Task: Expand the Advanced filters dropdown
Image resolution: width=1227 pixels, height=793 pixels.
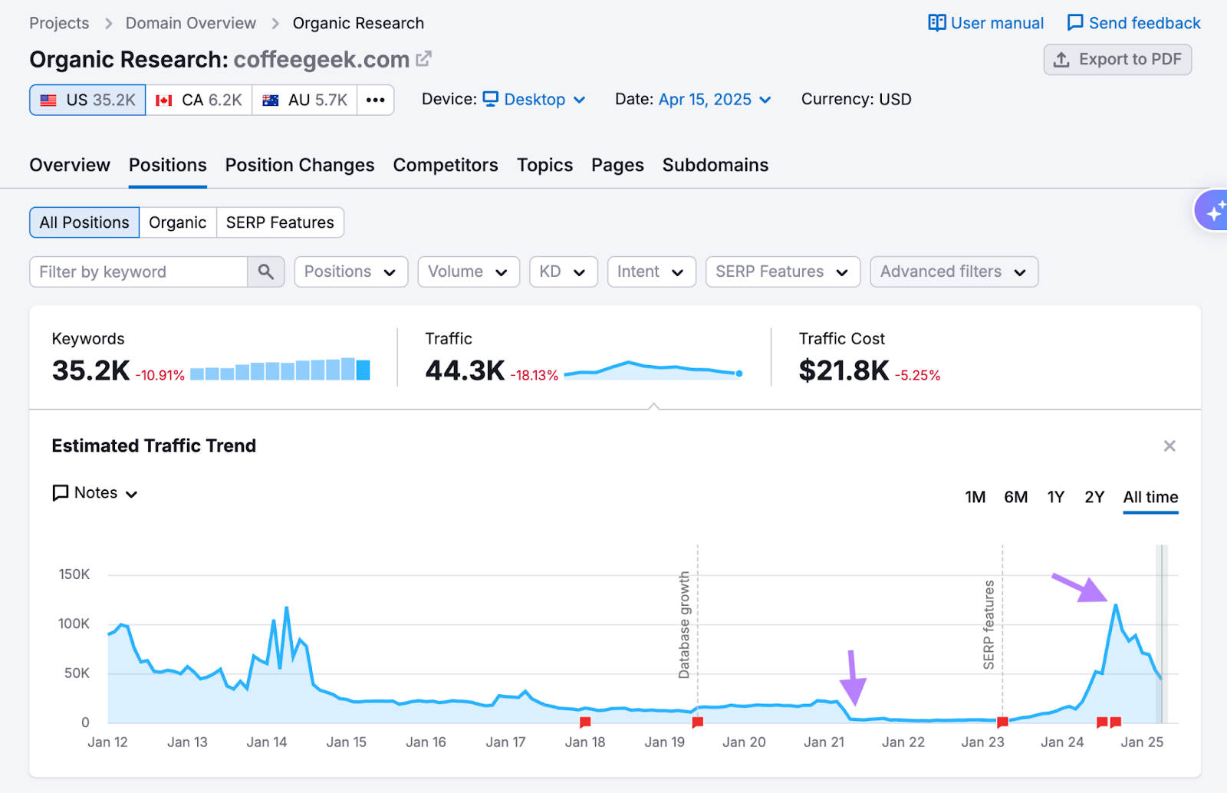Action: point(953,271)
